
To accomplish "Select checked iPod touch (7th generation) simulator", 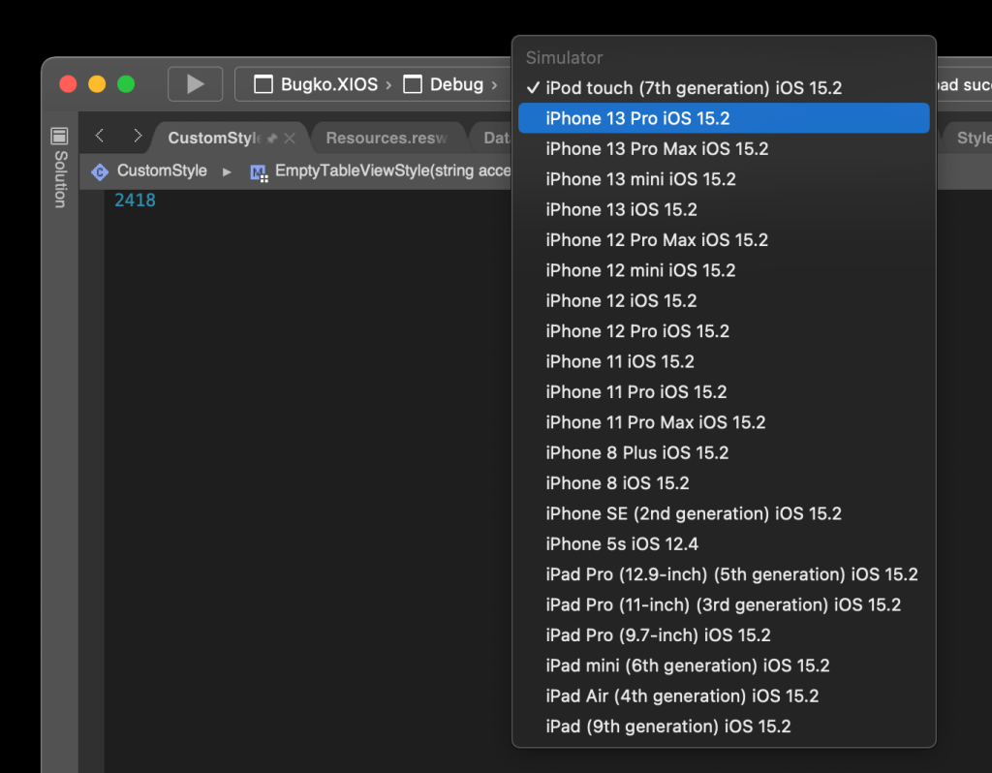I will point(693,88).
